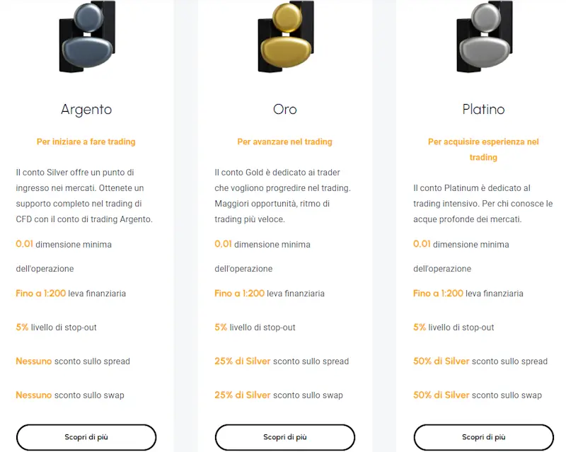
Task: Click 'Nessuno sconto sullo spread' in Argento
Action: coord(73,361)
